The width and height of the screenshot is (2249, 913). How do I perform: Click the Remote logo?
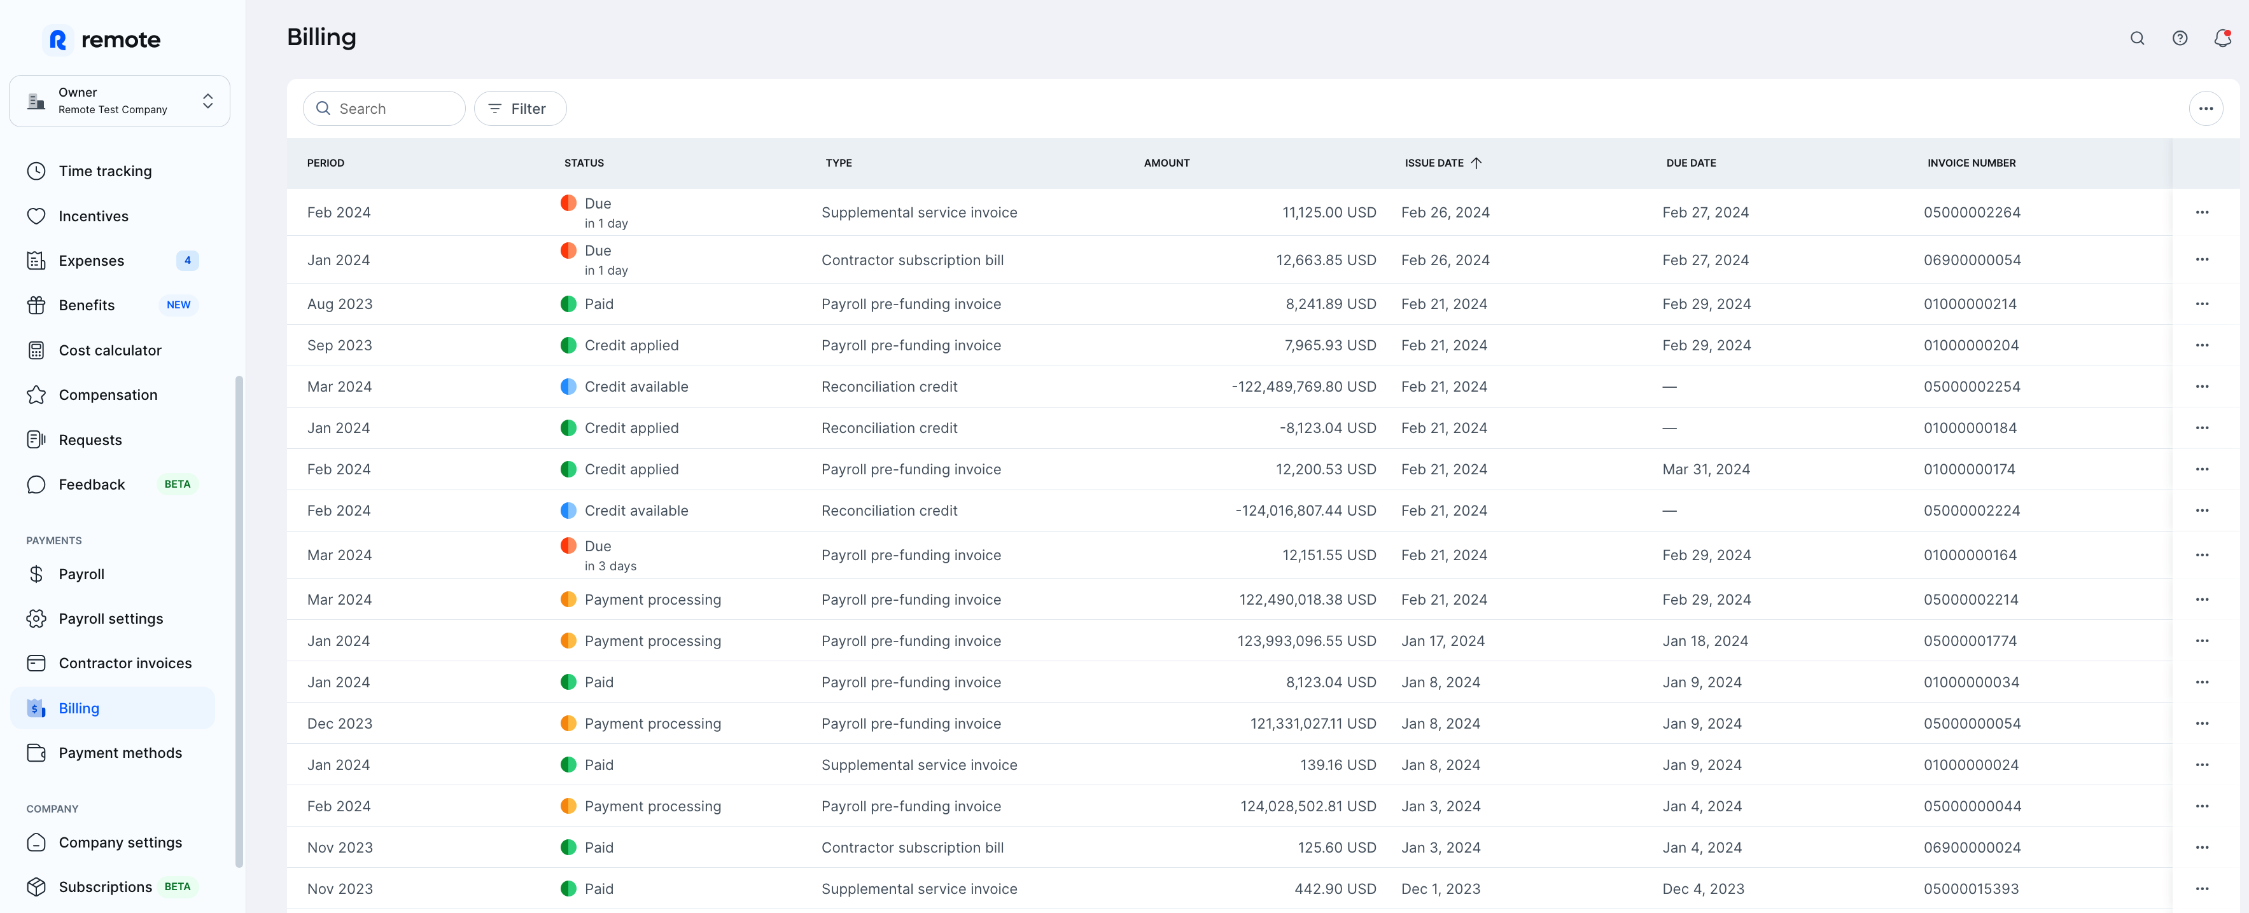(103, 40)
